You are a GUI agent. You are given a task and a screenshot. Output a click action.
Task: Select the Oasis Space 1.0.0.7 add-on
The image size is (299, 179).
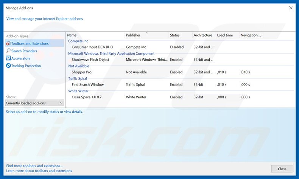(87, 97)
